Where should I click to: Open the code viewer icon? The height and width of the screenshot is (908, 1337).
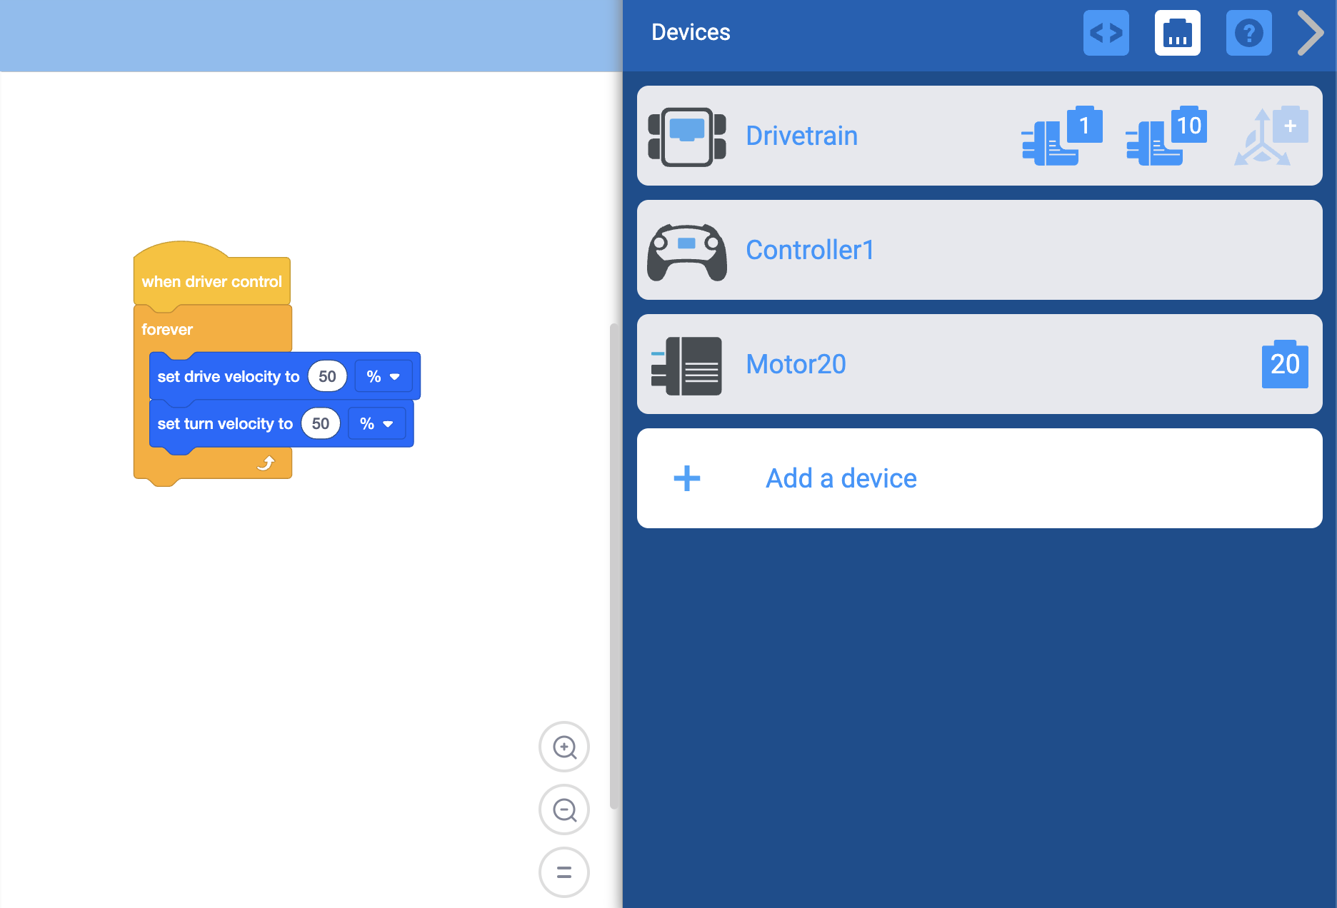(1106, 33)
